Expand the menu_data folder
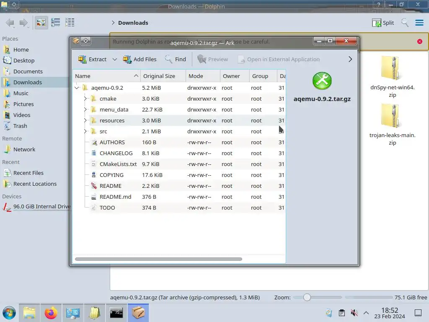The image size is (429, 322). [x=85, y=109]
